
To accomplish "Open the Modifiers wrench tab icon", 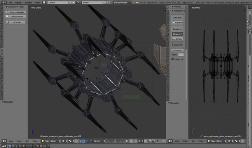I will [31, 146].
